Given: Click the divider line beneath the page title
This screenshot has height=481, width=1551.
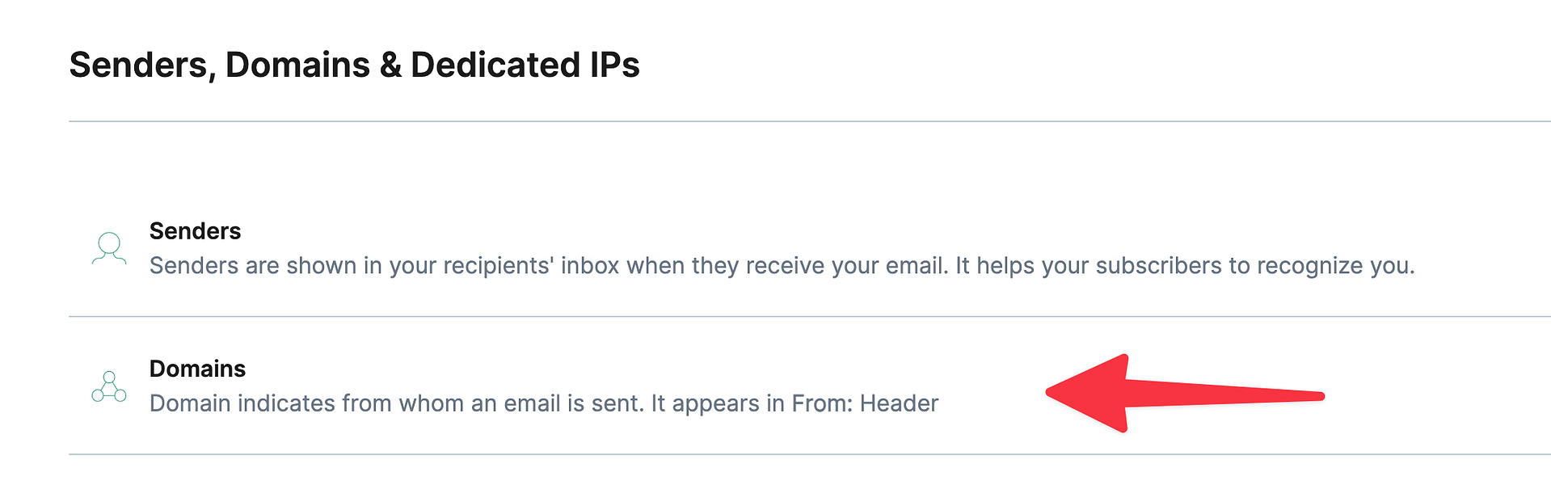Looking at the screenshot, I should tap(810, 121).
